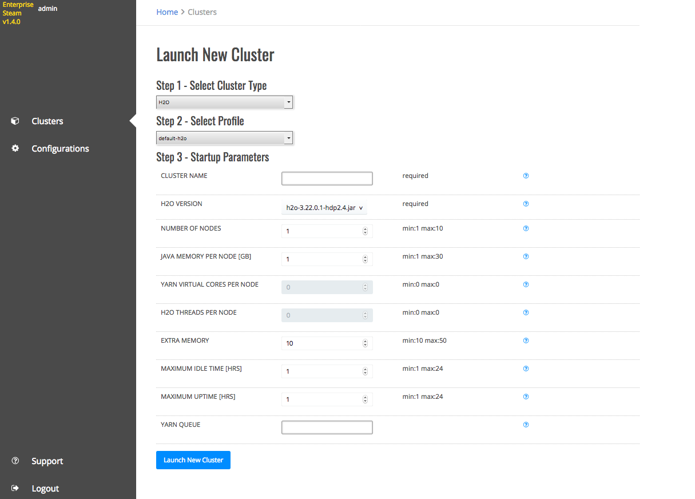Open the cluster type dropdown showing H2O

tap(224, 102)
